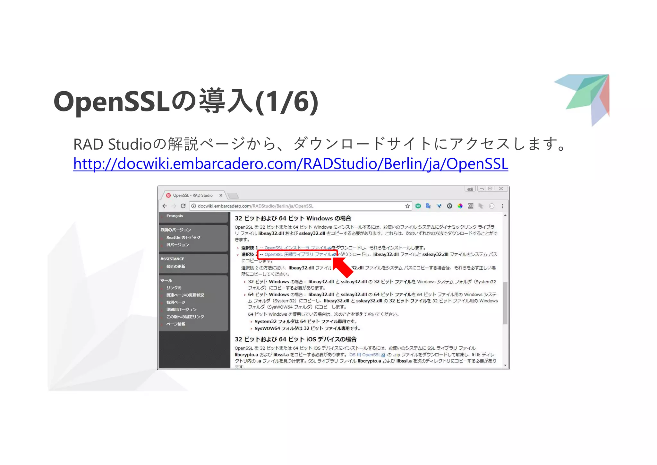Open the OpenSSL 圧縮ライブラリ ファイル link
Screen dimensions: 657x465
[300, 254]
